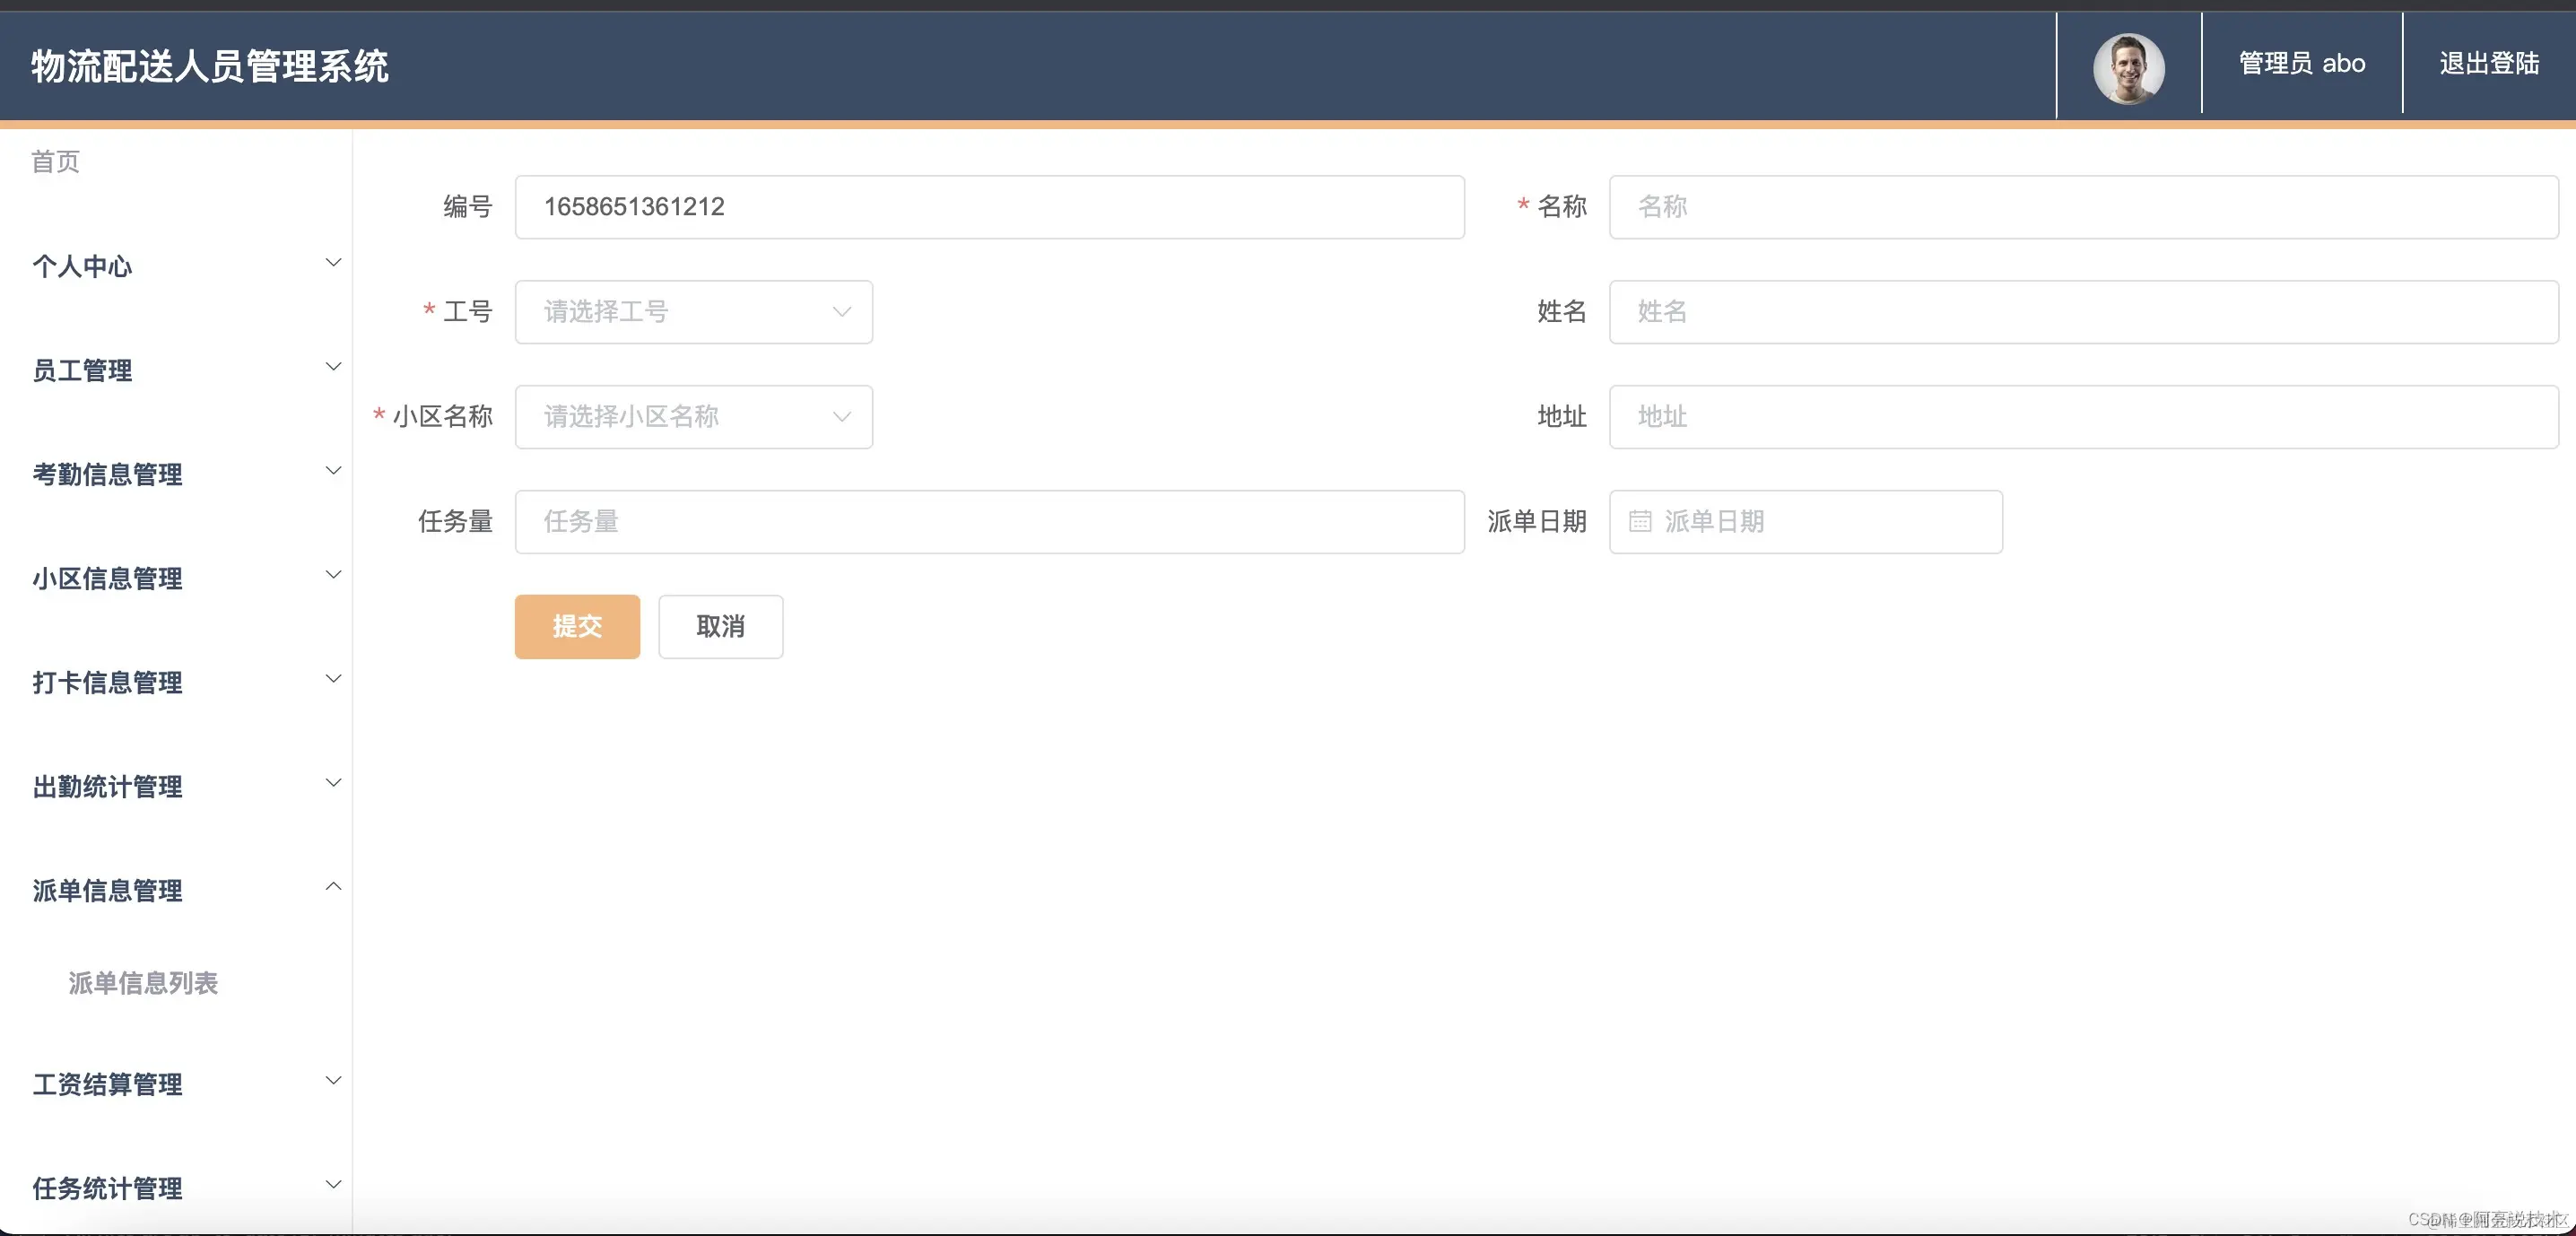Open 派单信息列表 submenu item
The image size is (2576, 1236).
[143, 983]
